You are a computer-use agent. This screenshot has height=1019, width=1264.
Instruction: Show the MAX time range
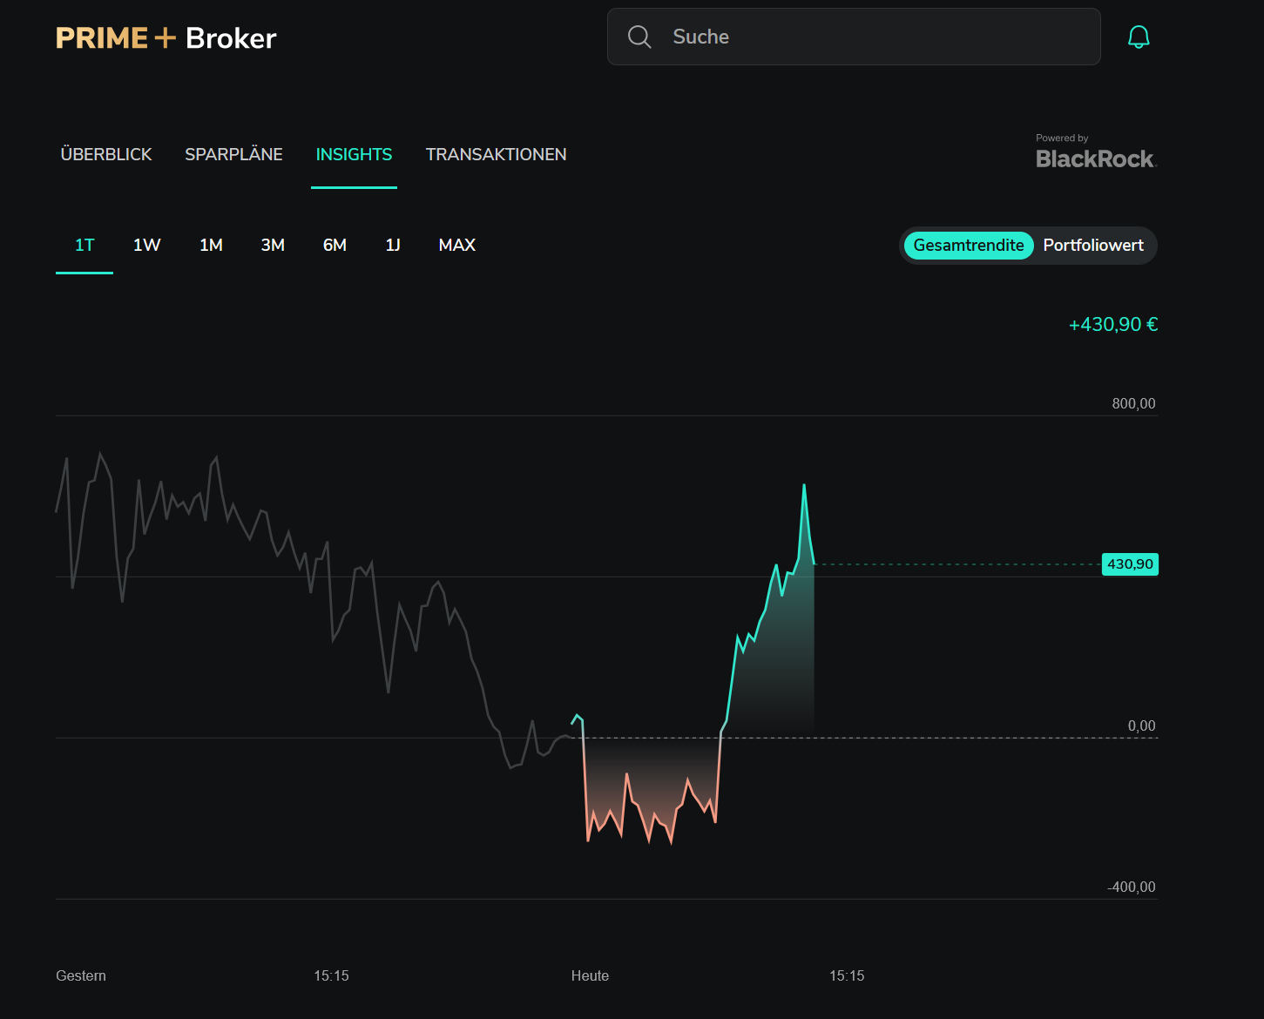457,245
